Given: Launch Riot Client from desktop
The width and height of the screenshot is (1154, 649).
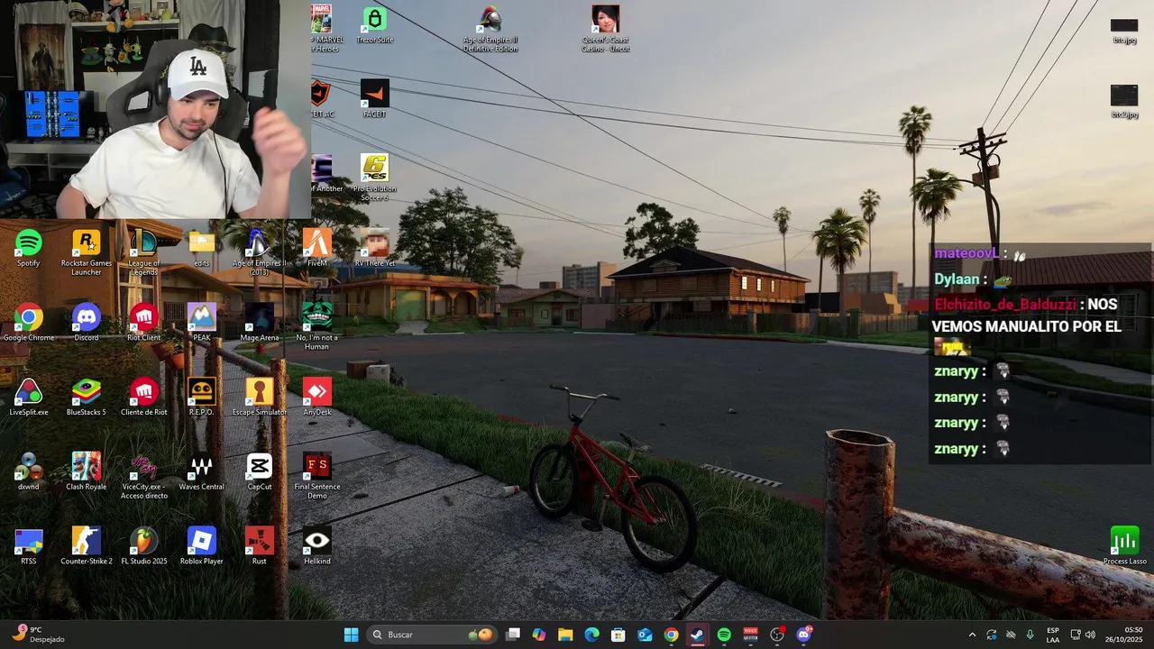Looking at the screenshot, I should point(144,323).
